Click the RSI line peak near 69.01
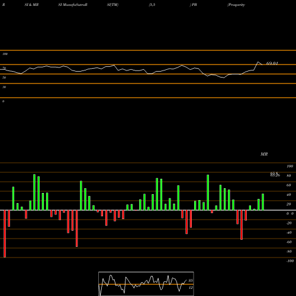This screenshot has width=296, height=296. click(x=258, y=62)
